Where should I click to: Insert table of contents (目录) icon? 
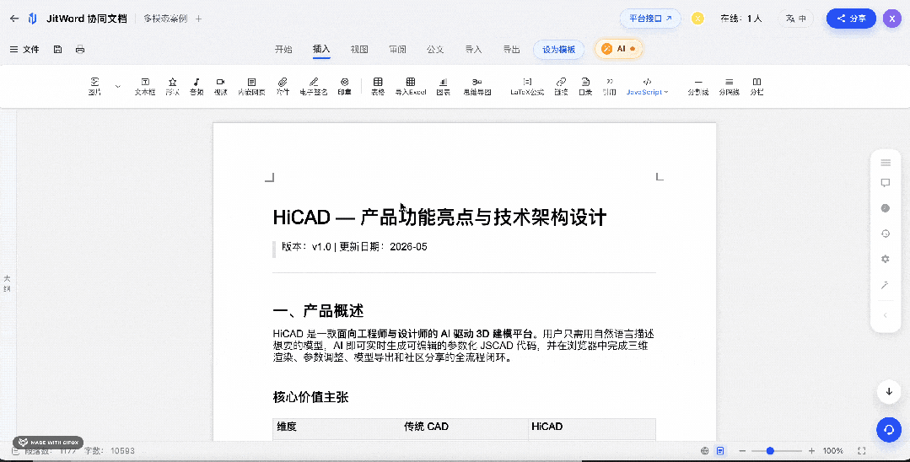pos(585,82)
